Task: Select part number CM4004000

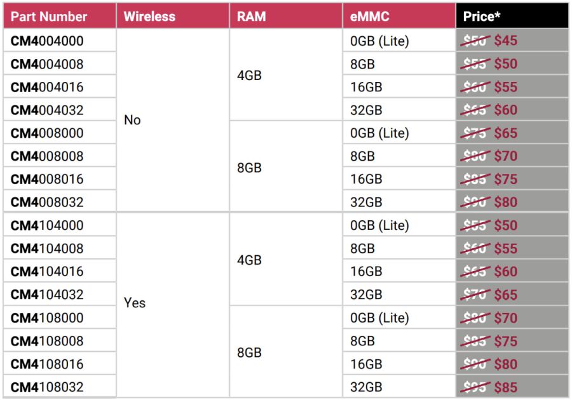Action: 47,41
